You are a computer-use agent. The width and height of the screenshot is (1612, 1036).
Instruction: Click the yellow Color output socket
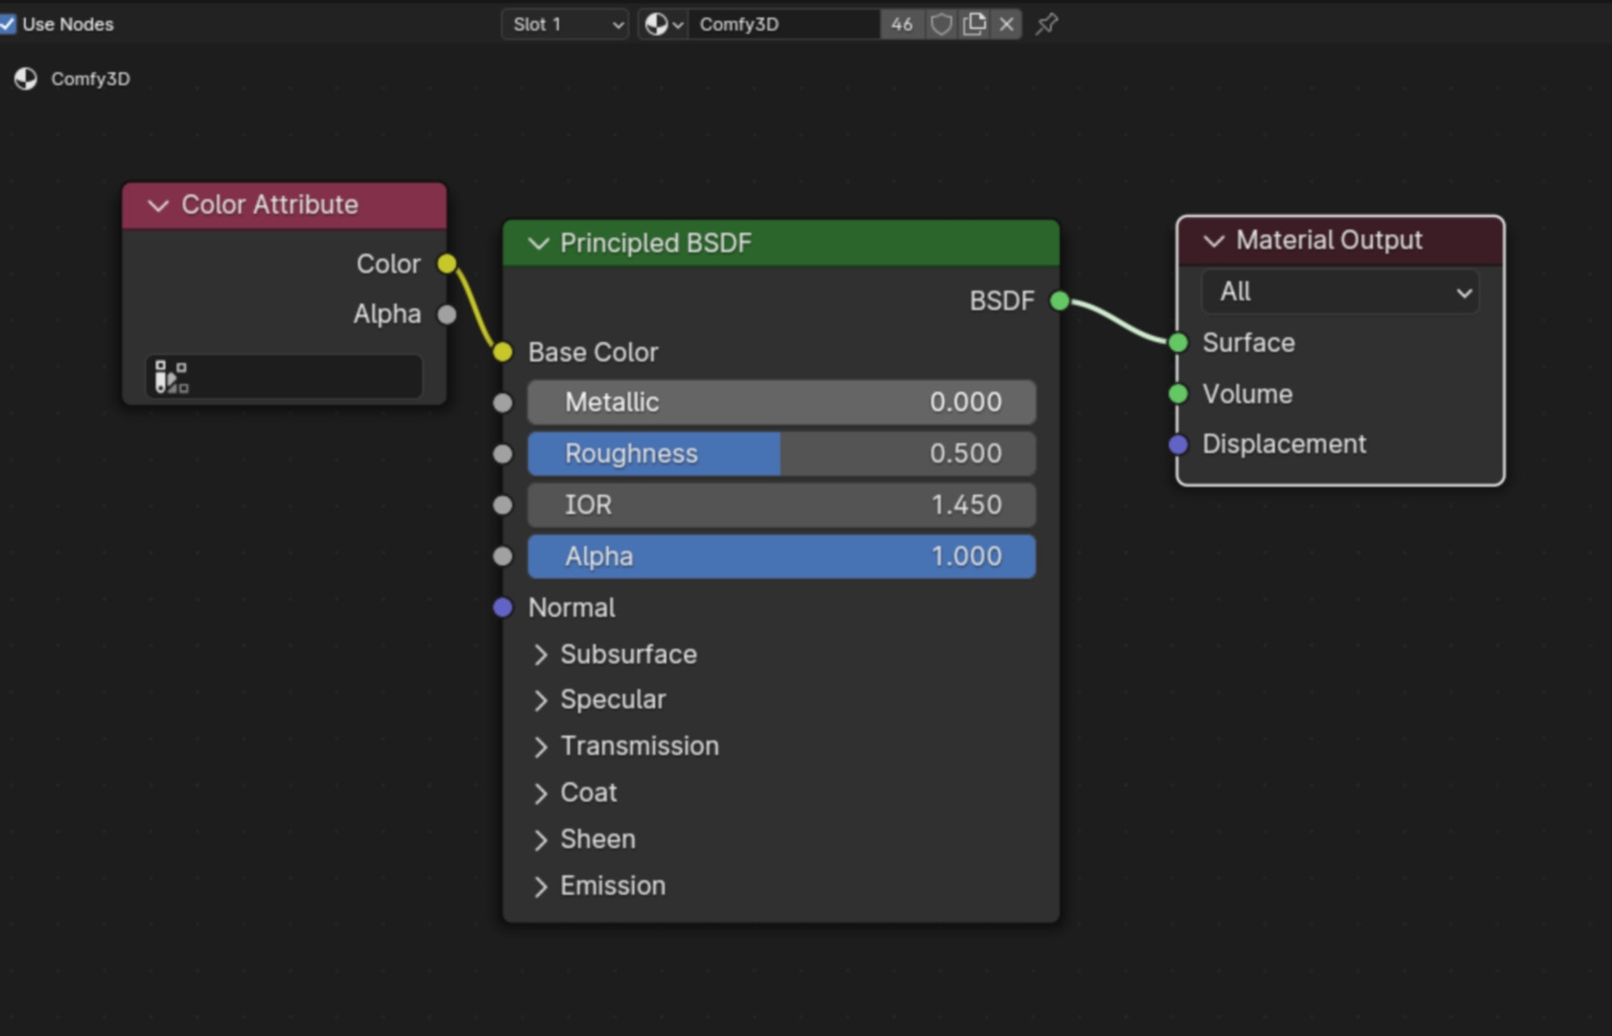[x=447, y=264]
